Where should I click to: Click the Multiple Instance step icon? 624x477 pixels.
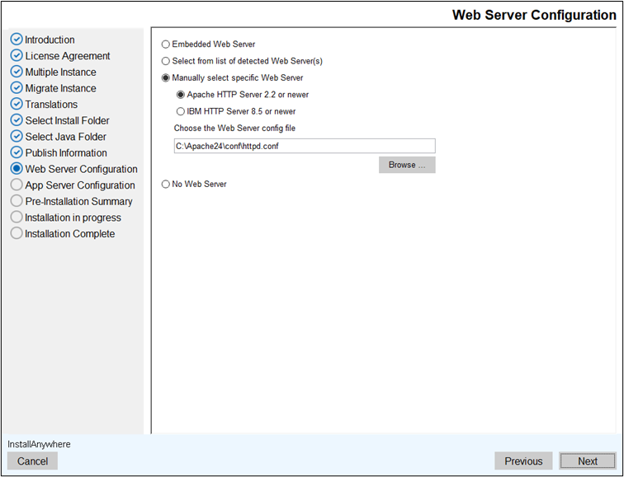[x=17, y=72]
